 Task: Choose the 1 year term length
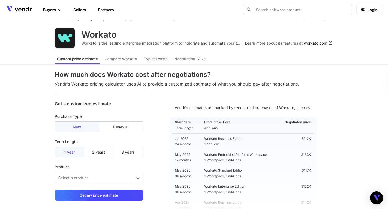pyautogui.click(x=70, y=152)
